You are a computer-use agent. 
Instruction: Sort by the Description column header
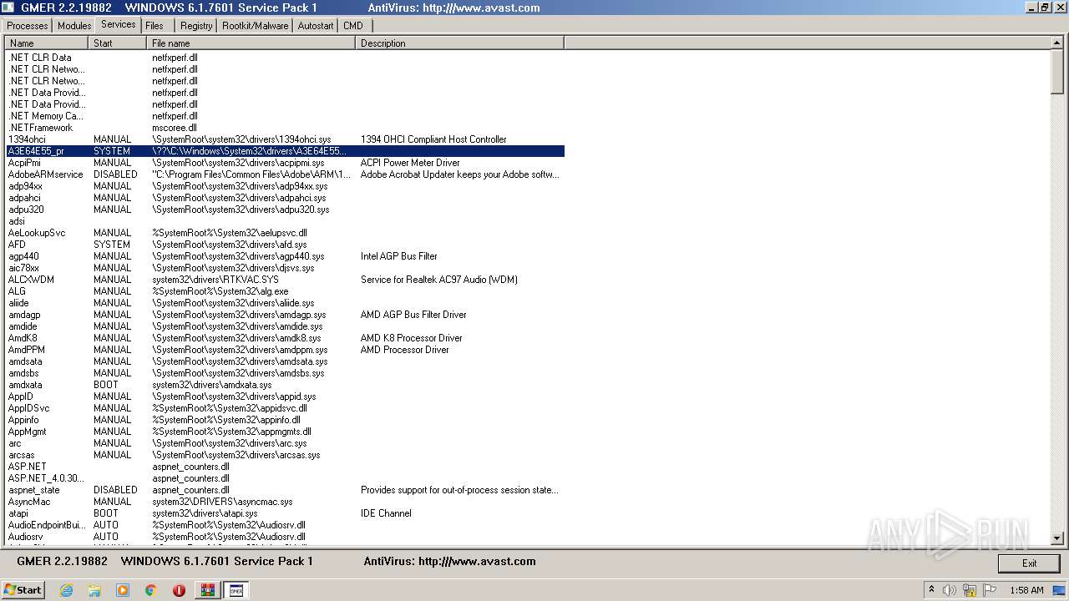click(460, 43)
